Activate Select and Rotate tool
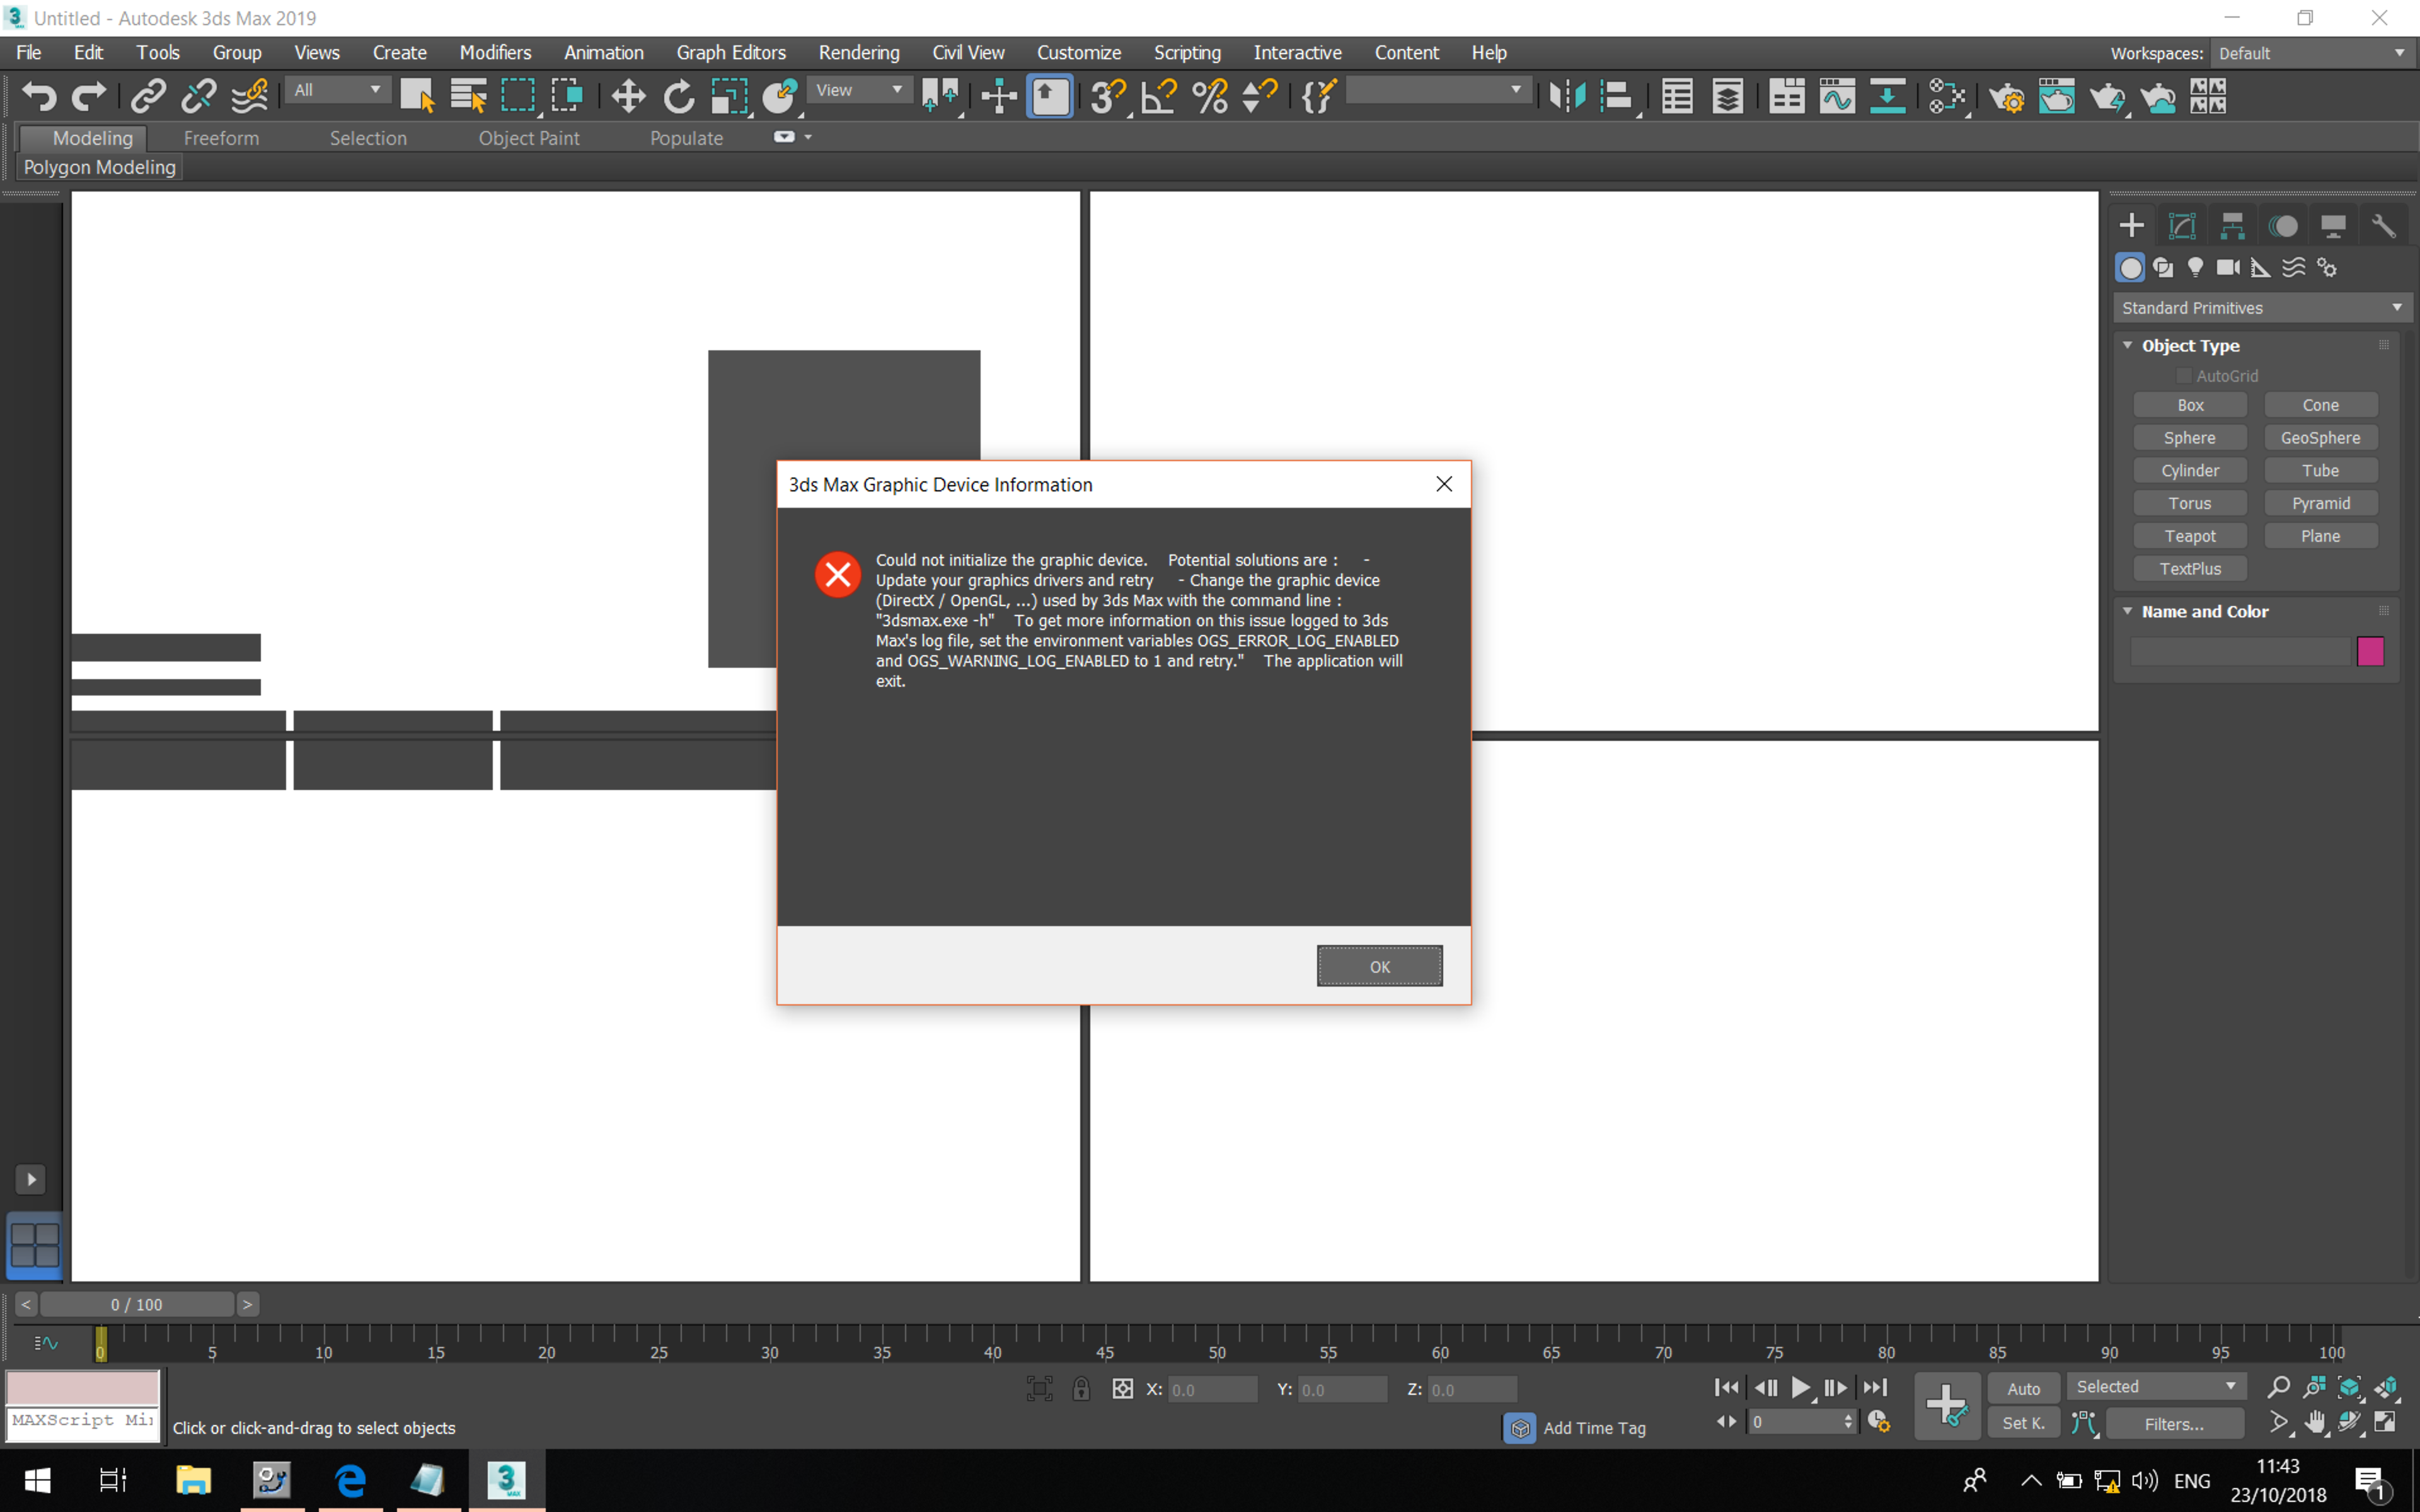2420x1512 pixels. 678,96
